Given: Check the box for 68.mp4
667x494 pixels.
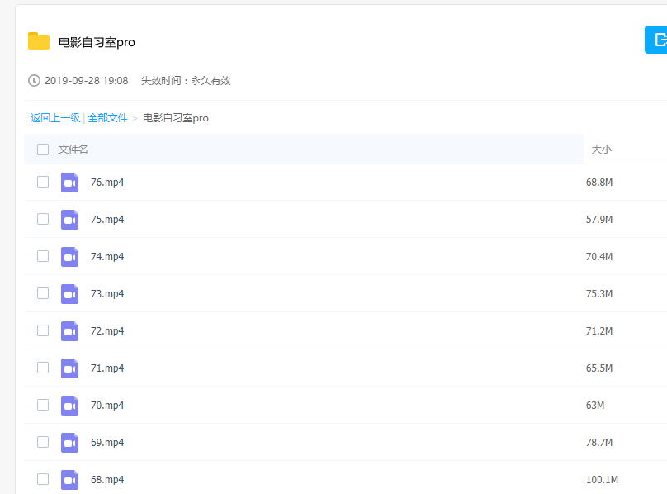Looking at the screenshot, I should [43, 479].
